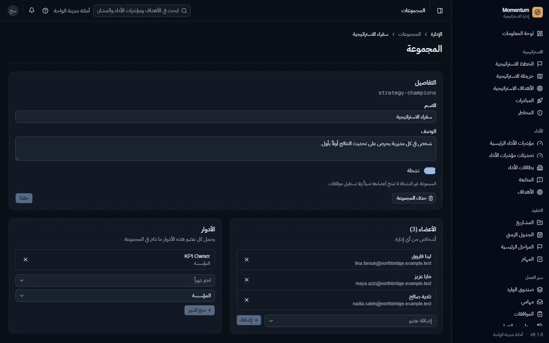Go to المجموعات breadcrumb link
The width and height of the screenshot is (549, 343).
point(409,34)
